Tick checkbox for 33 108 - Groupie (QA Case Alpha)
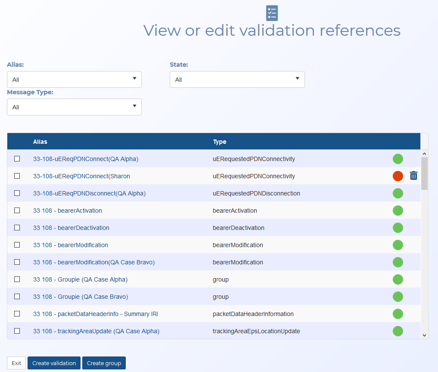Screen dimensions: 438x372 tap(17, 279)
